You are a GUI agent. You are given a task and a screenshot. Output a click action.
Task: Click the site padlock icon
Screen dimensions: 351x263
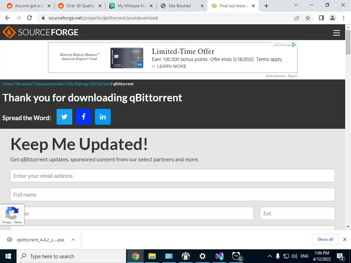tap(43, 18)
